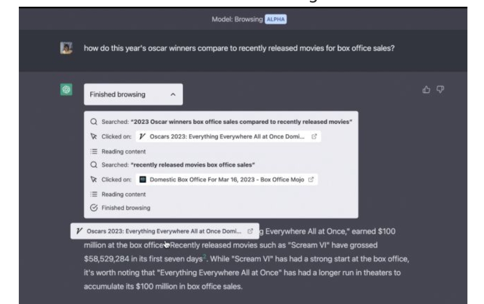Click the user profile avatar
This screenshot has width=484, height=304.
[65, 48]
